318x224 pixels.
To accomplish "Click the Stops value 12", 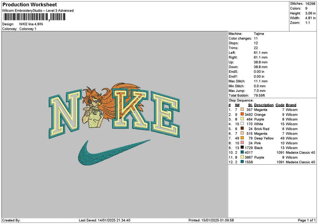I will pos(255,43).
